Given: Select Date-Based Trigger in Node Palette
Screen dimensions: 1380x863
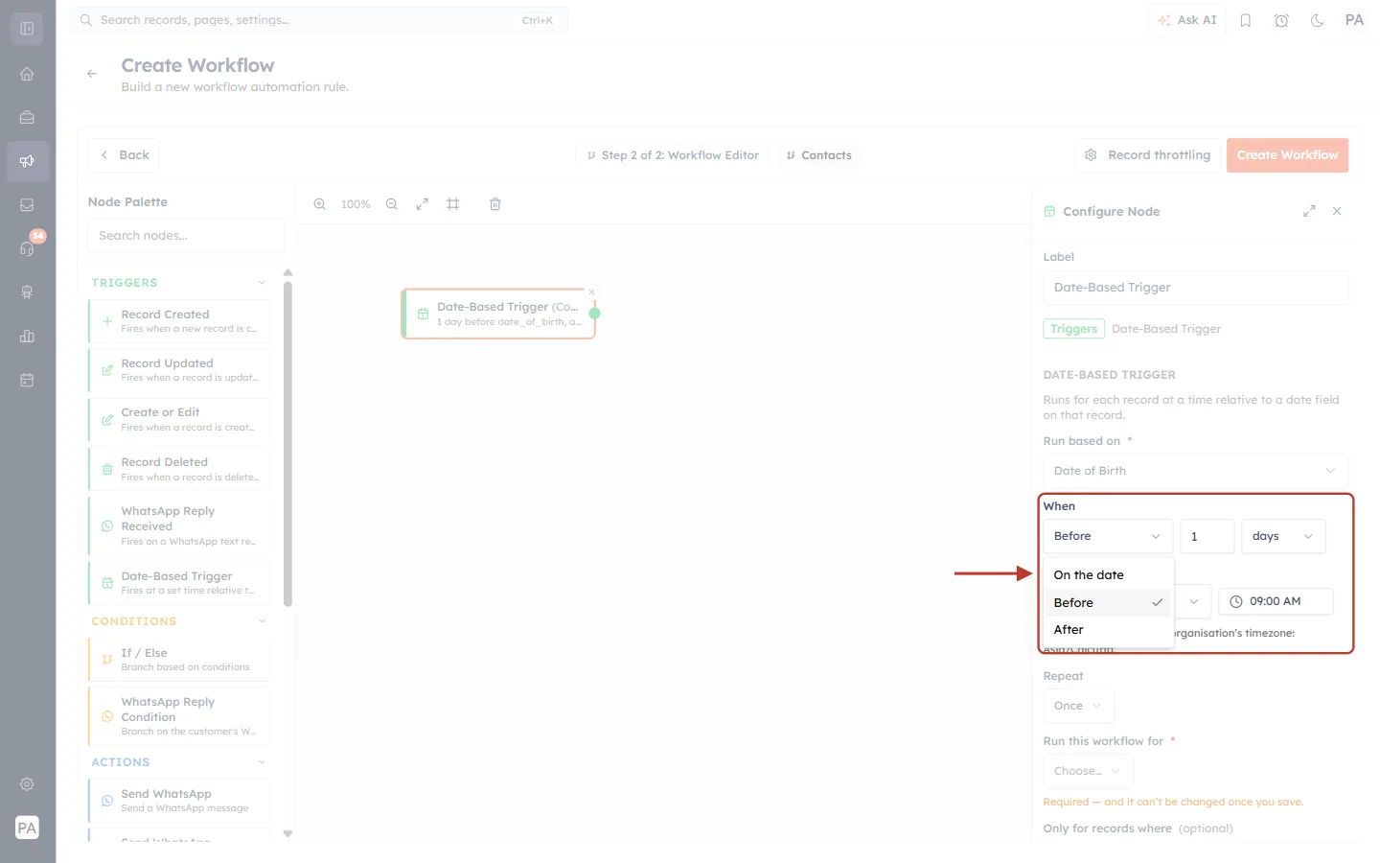Looking at the screenshot, I should [x=179, y=583].
